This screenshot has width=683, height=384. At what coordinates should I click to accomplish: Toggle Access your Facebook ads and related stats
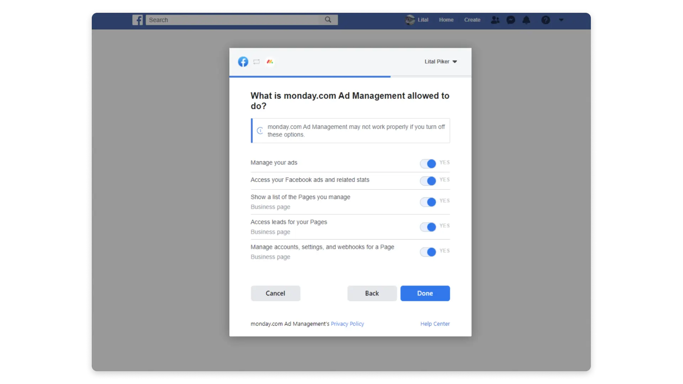tap(428, 181)
